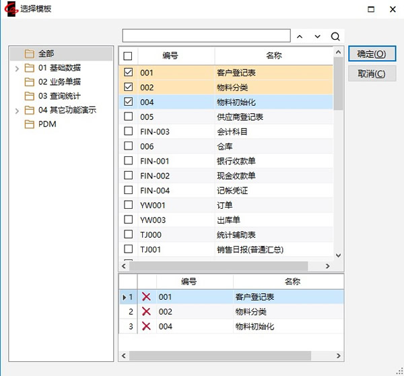
Task: Select the 03 查询统计 category
Action: (59, 96)
